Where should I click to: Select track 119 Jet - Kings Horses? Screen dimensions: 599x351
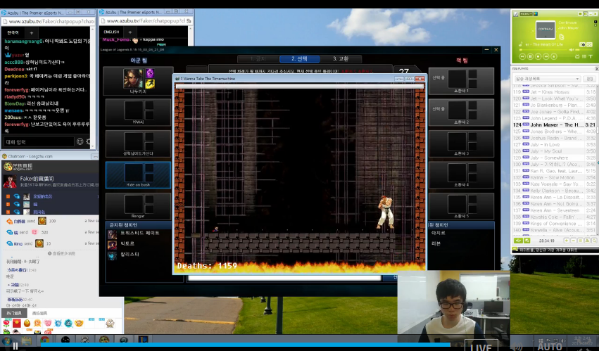pos(553,92)
